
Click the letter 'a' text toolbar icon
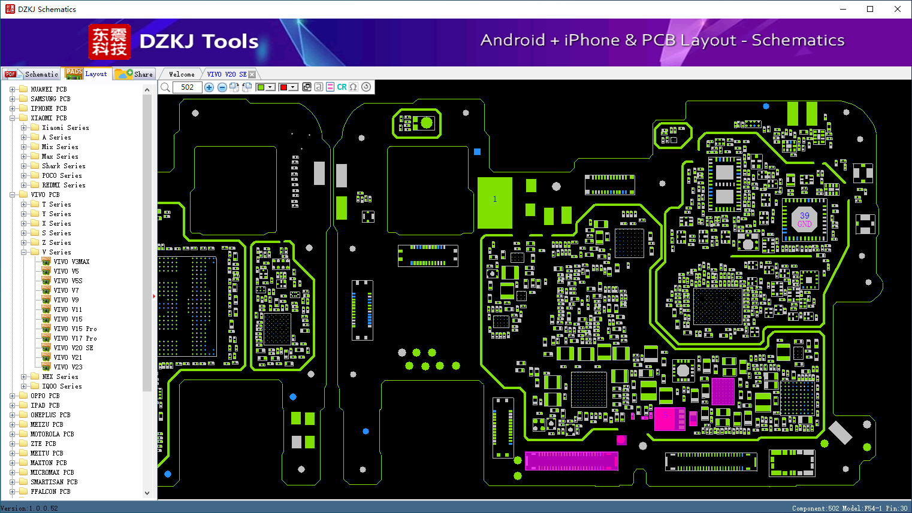(x=319, y=87)
